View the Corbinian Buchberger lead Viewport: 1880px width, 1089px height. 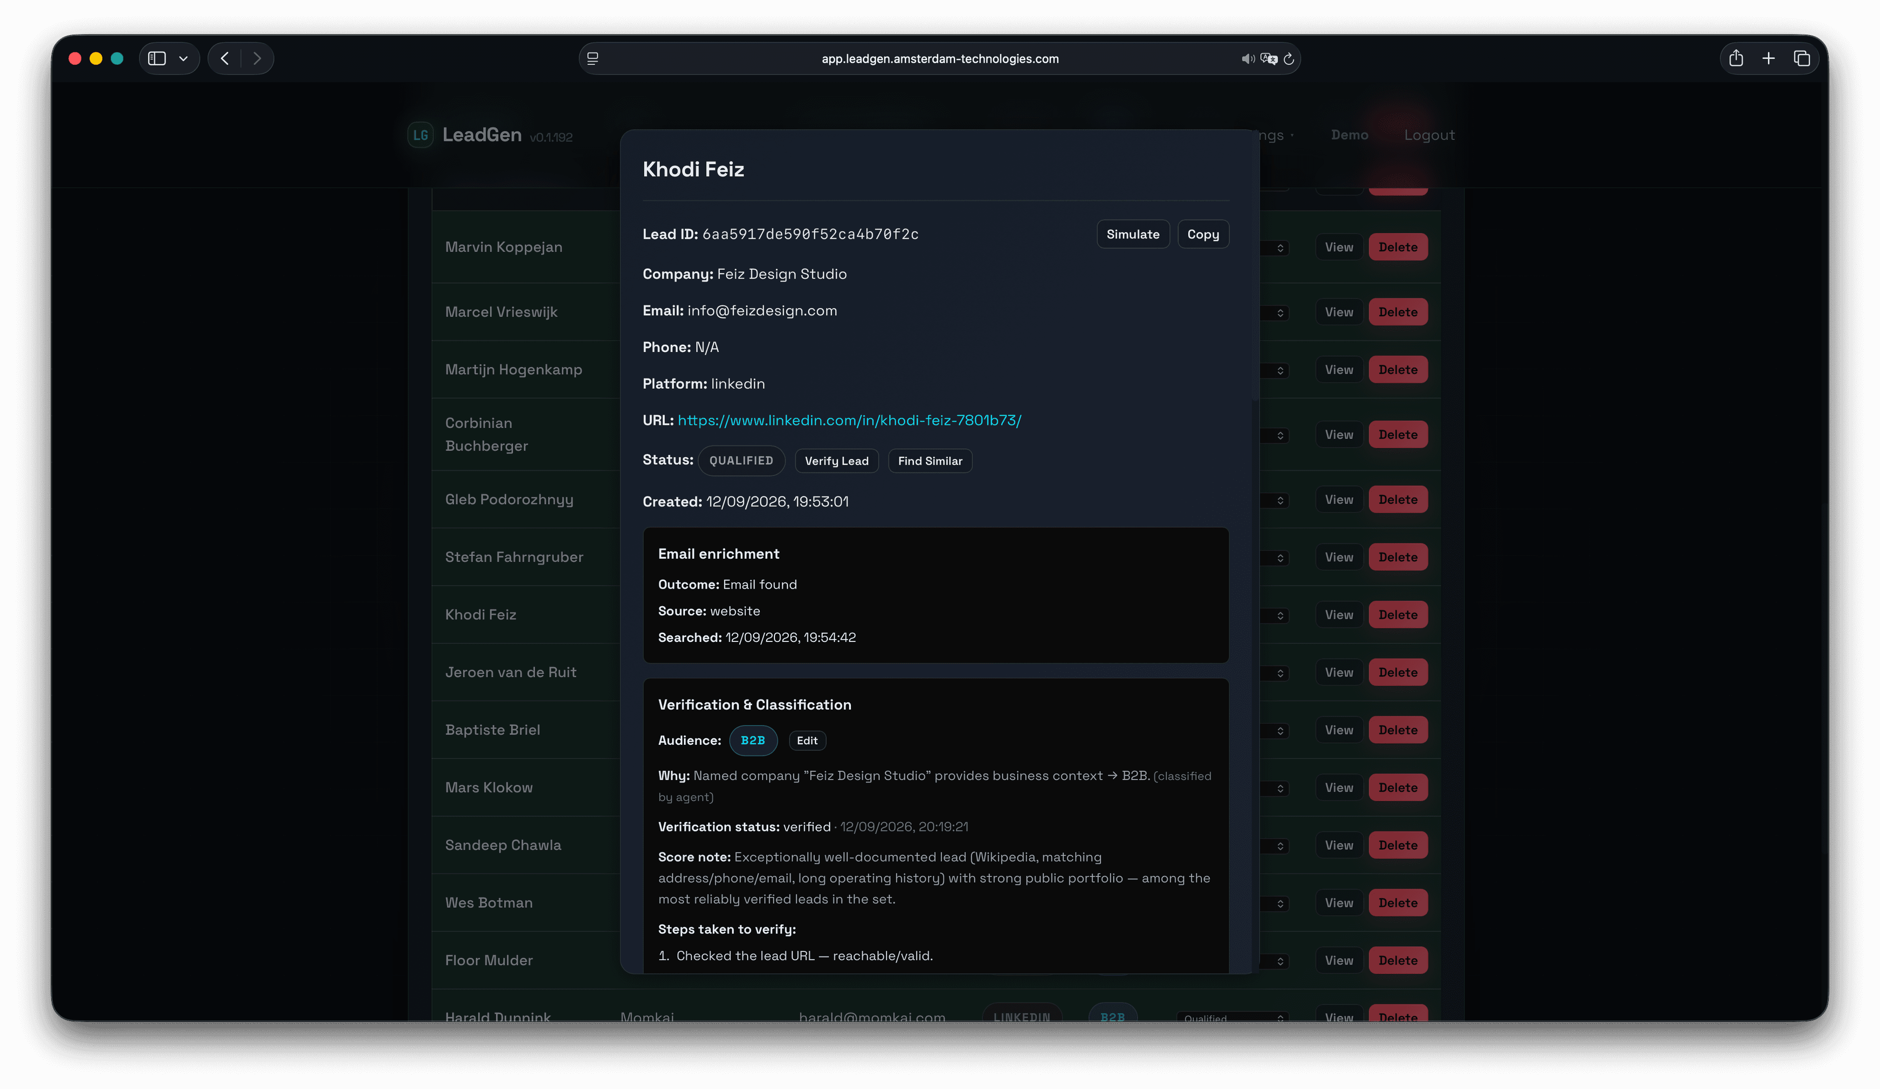(x=1339, y=434)
